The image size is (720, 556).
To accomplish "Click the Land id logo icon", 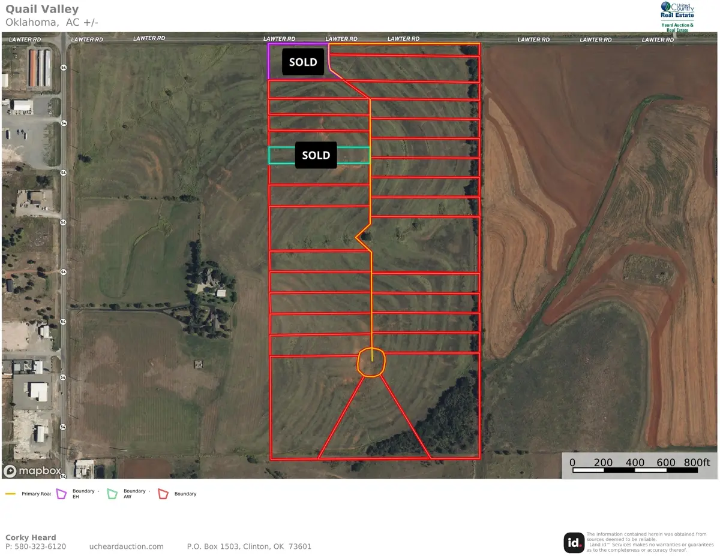I will click(574, 543).
